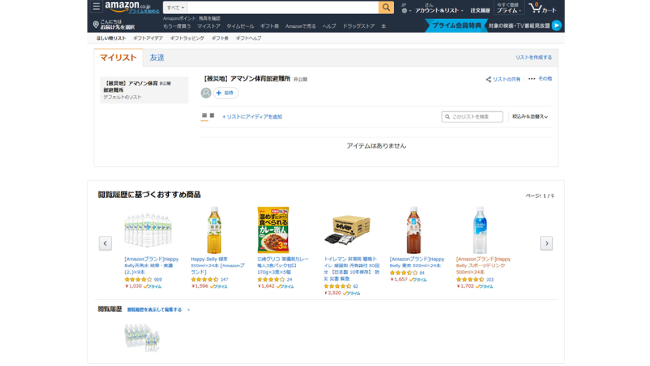Screen dimensions: 650x366
Task: Click the プライム会員特典 banner
Action: [456, 25]
